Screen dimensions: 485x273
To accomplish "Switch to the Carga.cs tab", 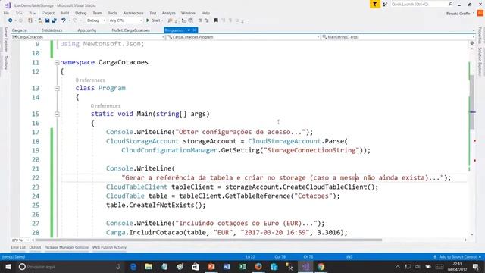I will click(19, 30).
